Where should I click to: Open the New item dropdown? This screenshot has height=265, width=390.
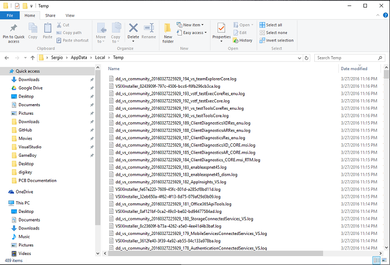(190, 25)
